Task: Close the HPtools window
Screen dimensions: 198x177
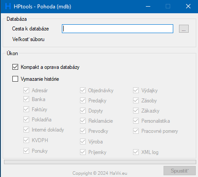Action: [188, 6]
